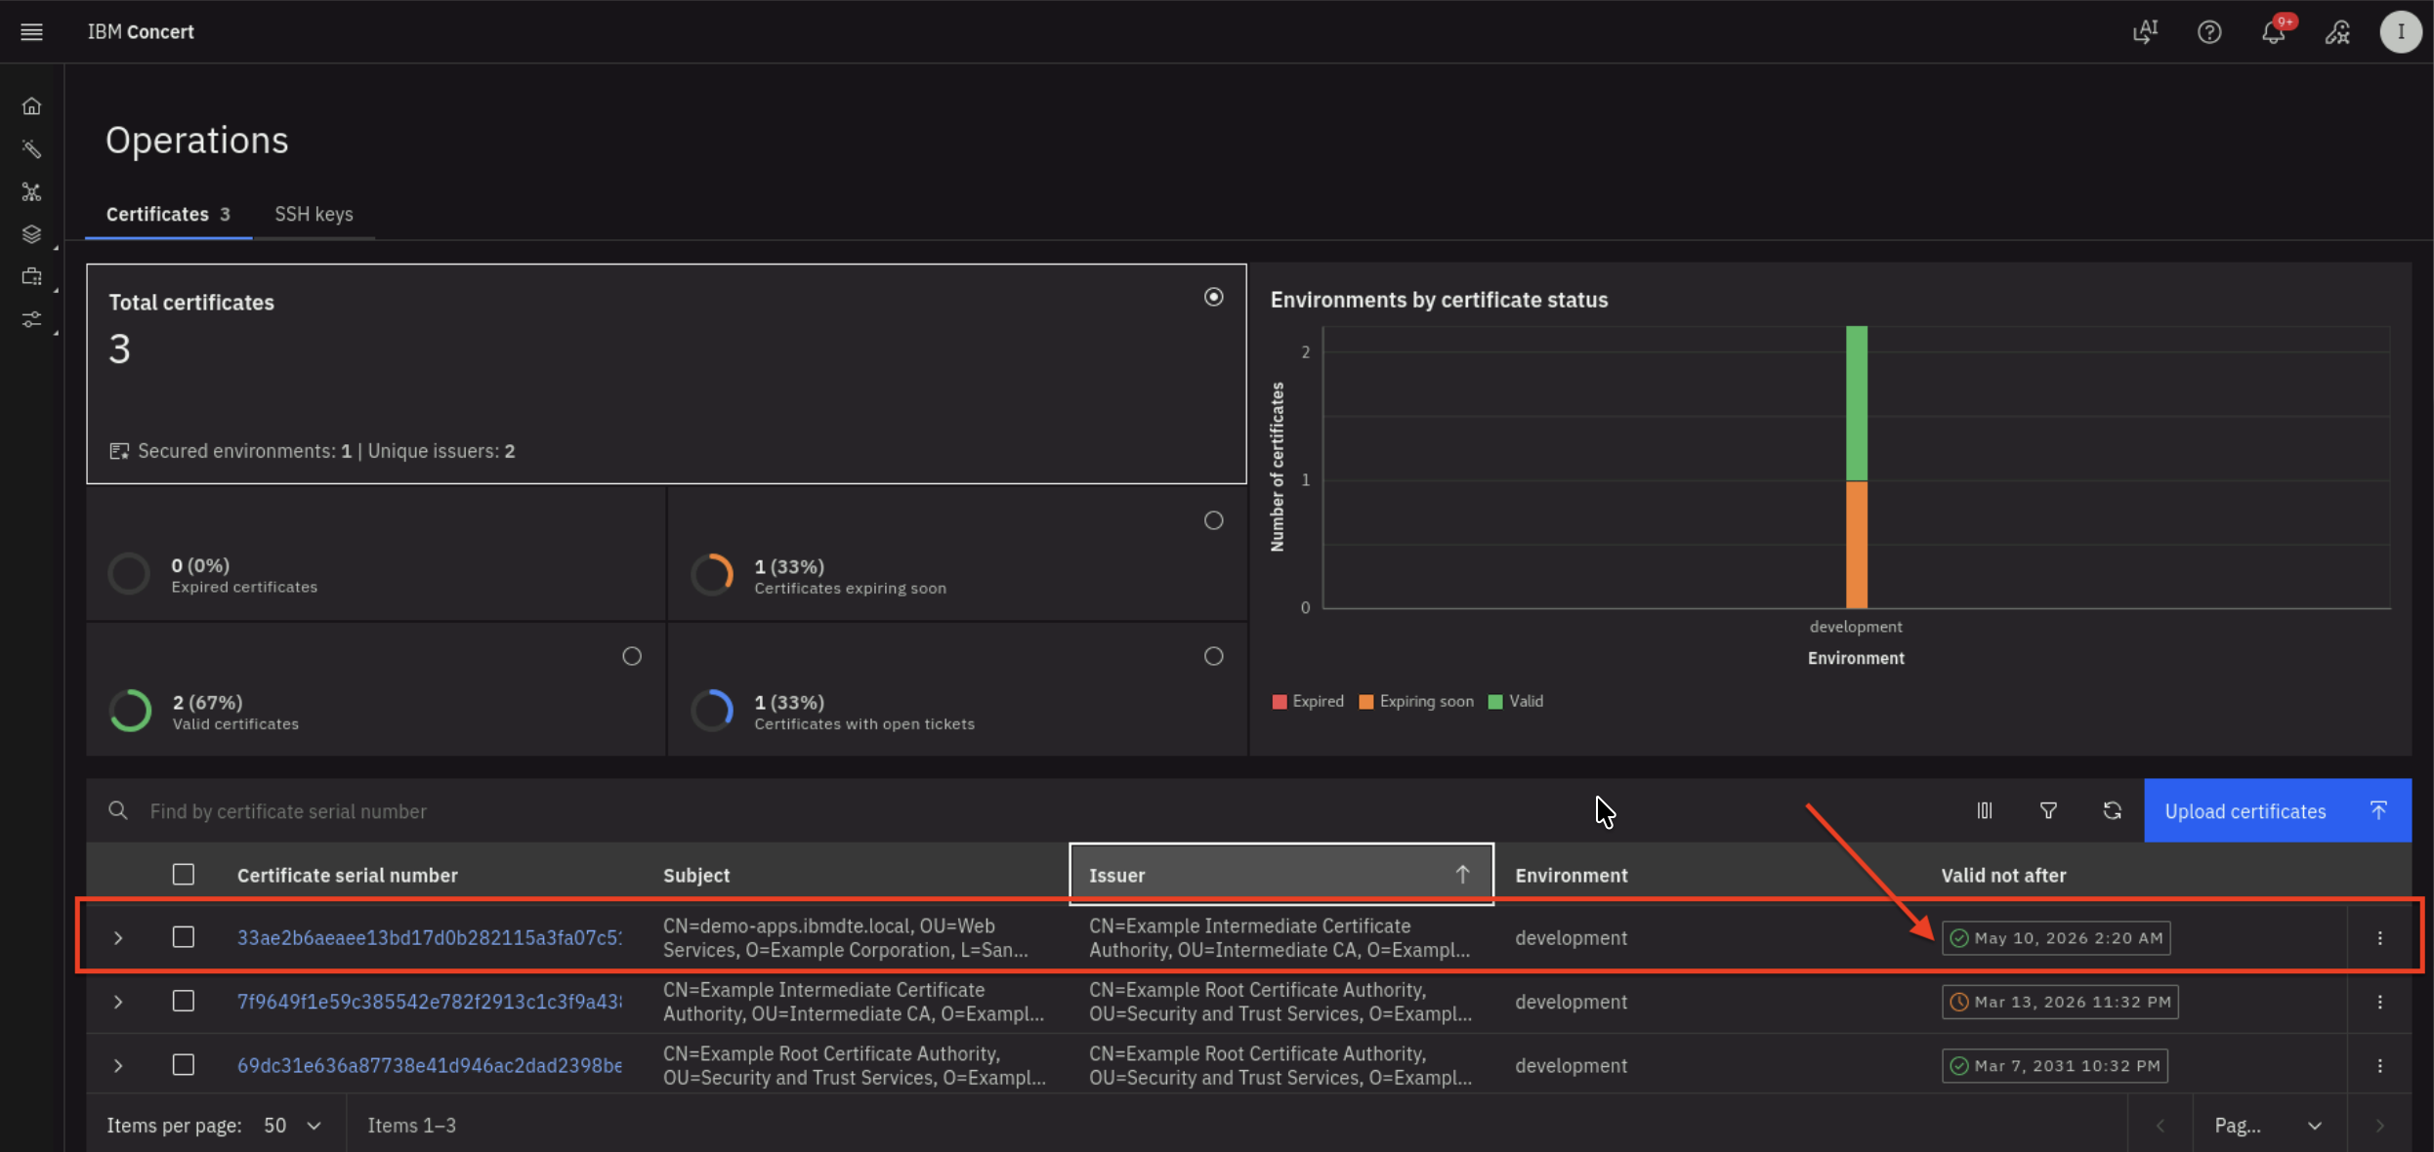Open the hamburger navigation menu

pyautogui.click(x=31, y=31)
